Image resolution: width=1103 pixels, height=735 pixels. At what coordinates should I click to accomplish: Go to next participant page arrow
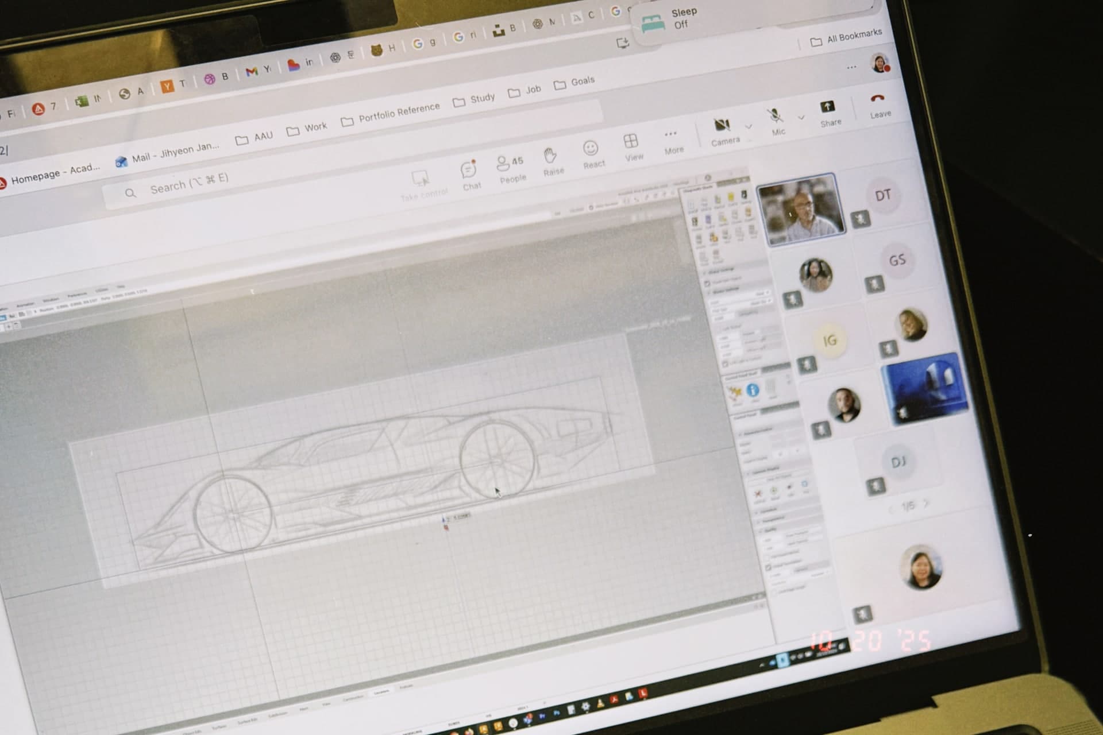pyautogui.click(x=926, y=504)
